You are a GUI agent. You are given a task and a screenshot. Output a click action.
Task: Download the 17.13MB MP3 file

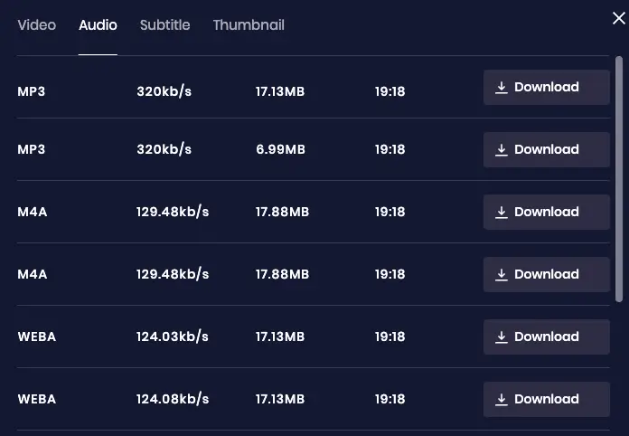[547, 88]
